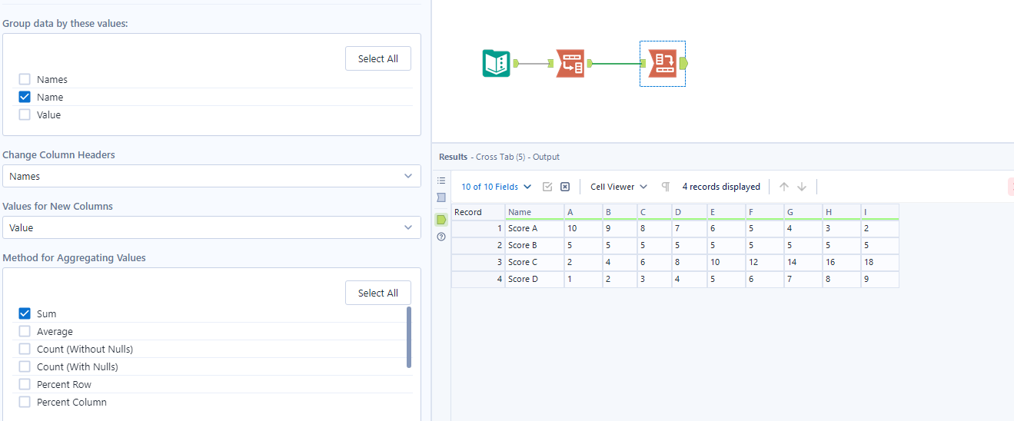This screenshot has width=1014, height=421.
Task: Tick the Percent Row checkbox
Action: pos(25,384)
